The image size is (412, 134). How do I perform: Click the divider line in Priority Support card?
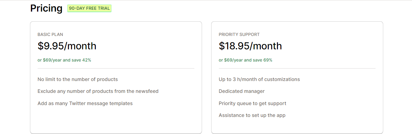tap(297, 69)
